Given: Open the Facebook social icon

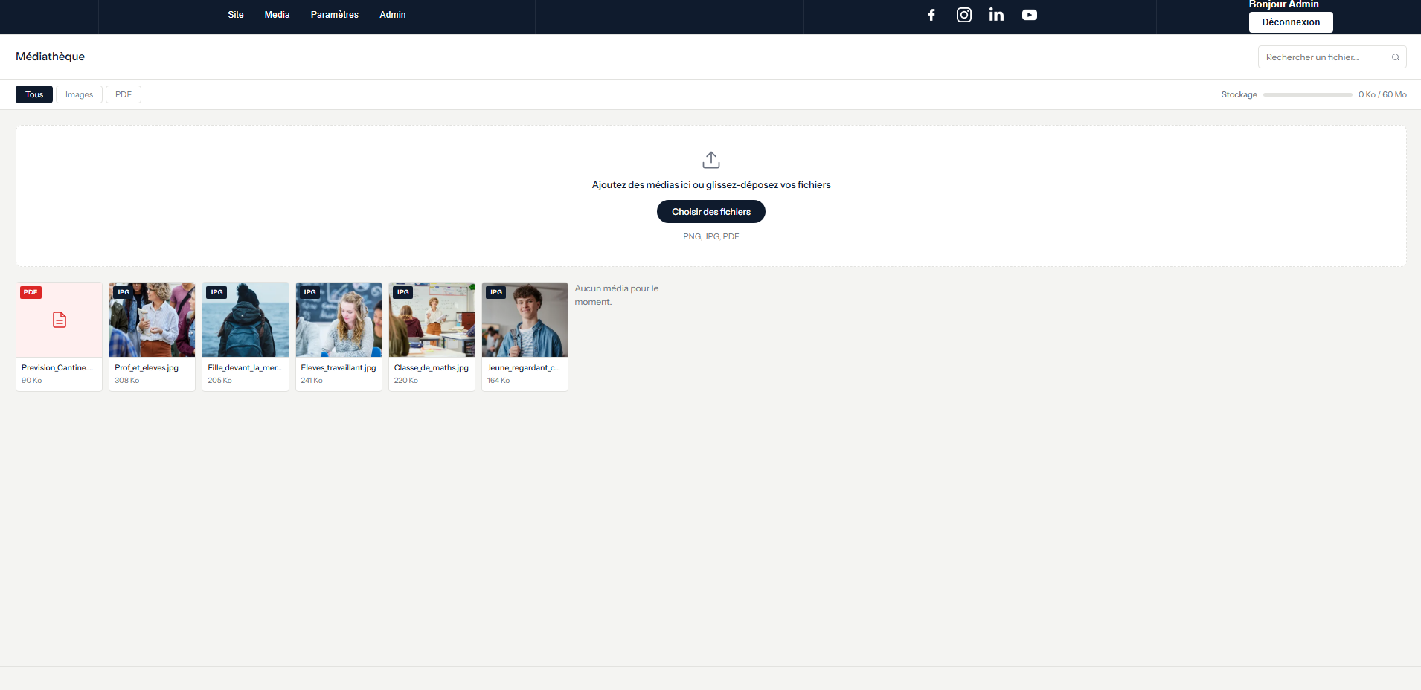Looking at the screenshot, I should (931, 15).
